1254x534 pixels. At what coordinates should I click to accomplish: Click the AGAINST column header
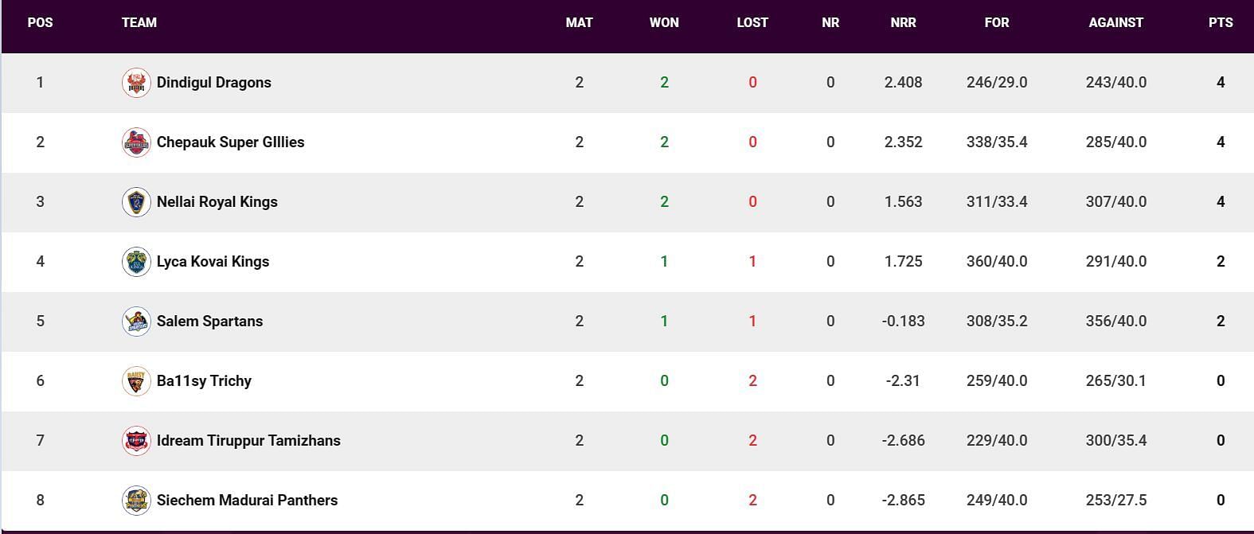coord(1115,22)
